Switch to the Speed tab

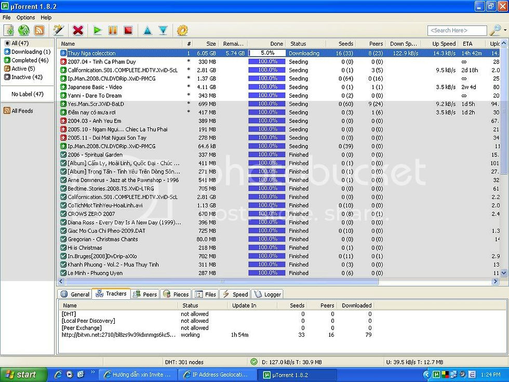point(236,294)
